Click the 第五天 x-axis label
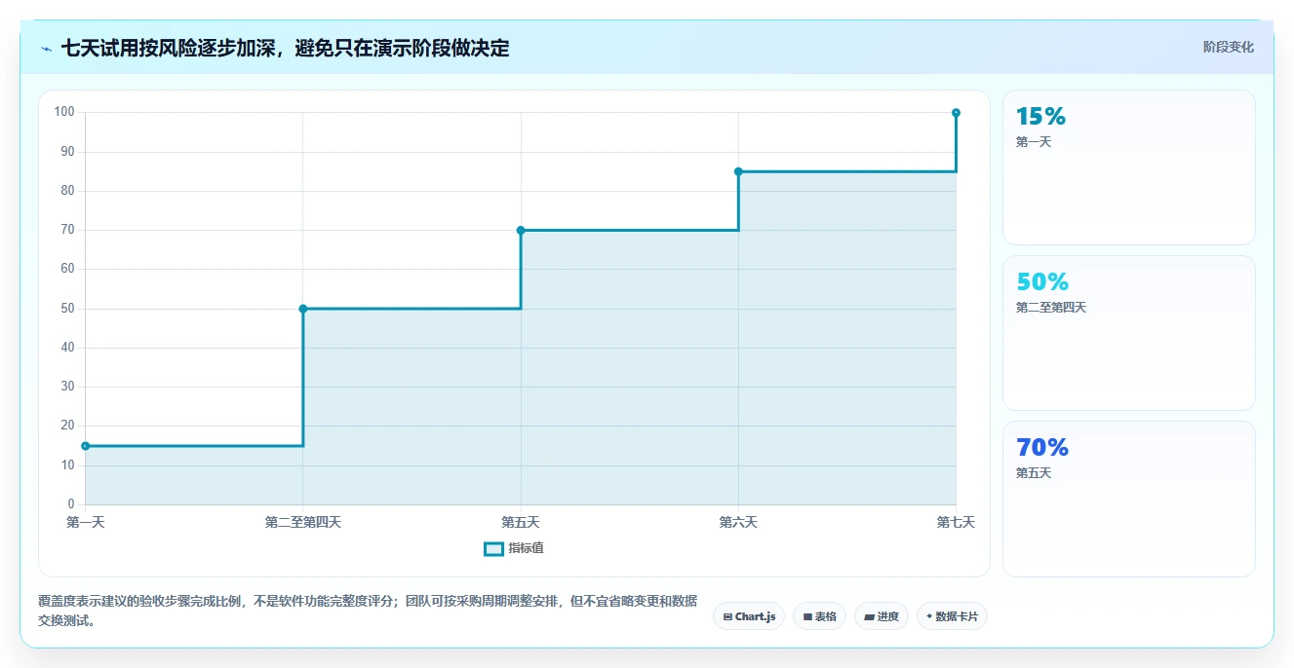The image size is (1294, 668). 521,523
